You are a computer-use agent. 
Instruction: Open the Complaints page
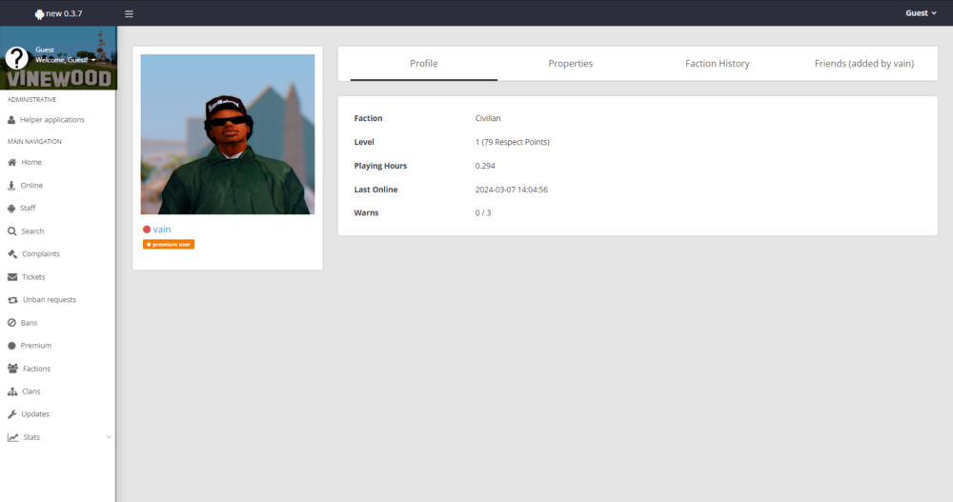coord(41,254)
